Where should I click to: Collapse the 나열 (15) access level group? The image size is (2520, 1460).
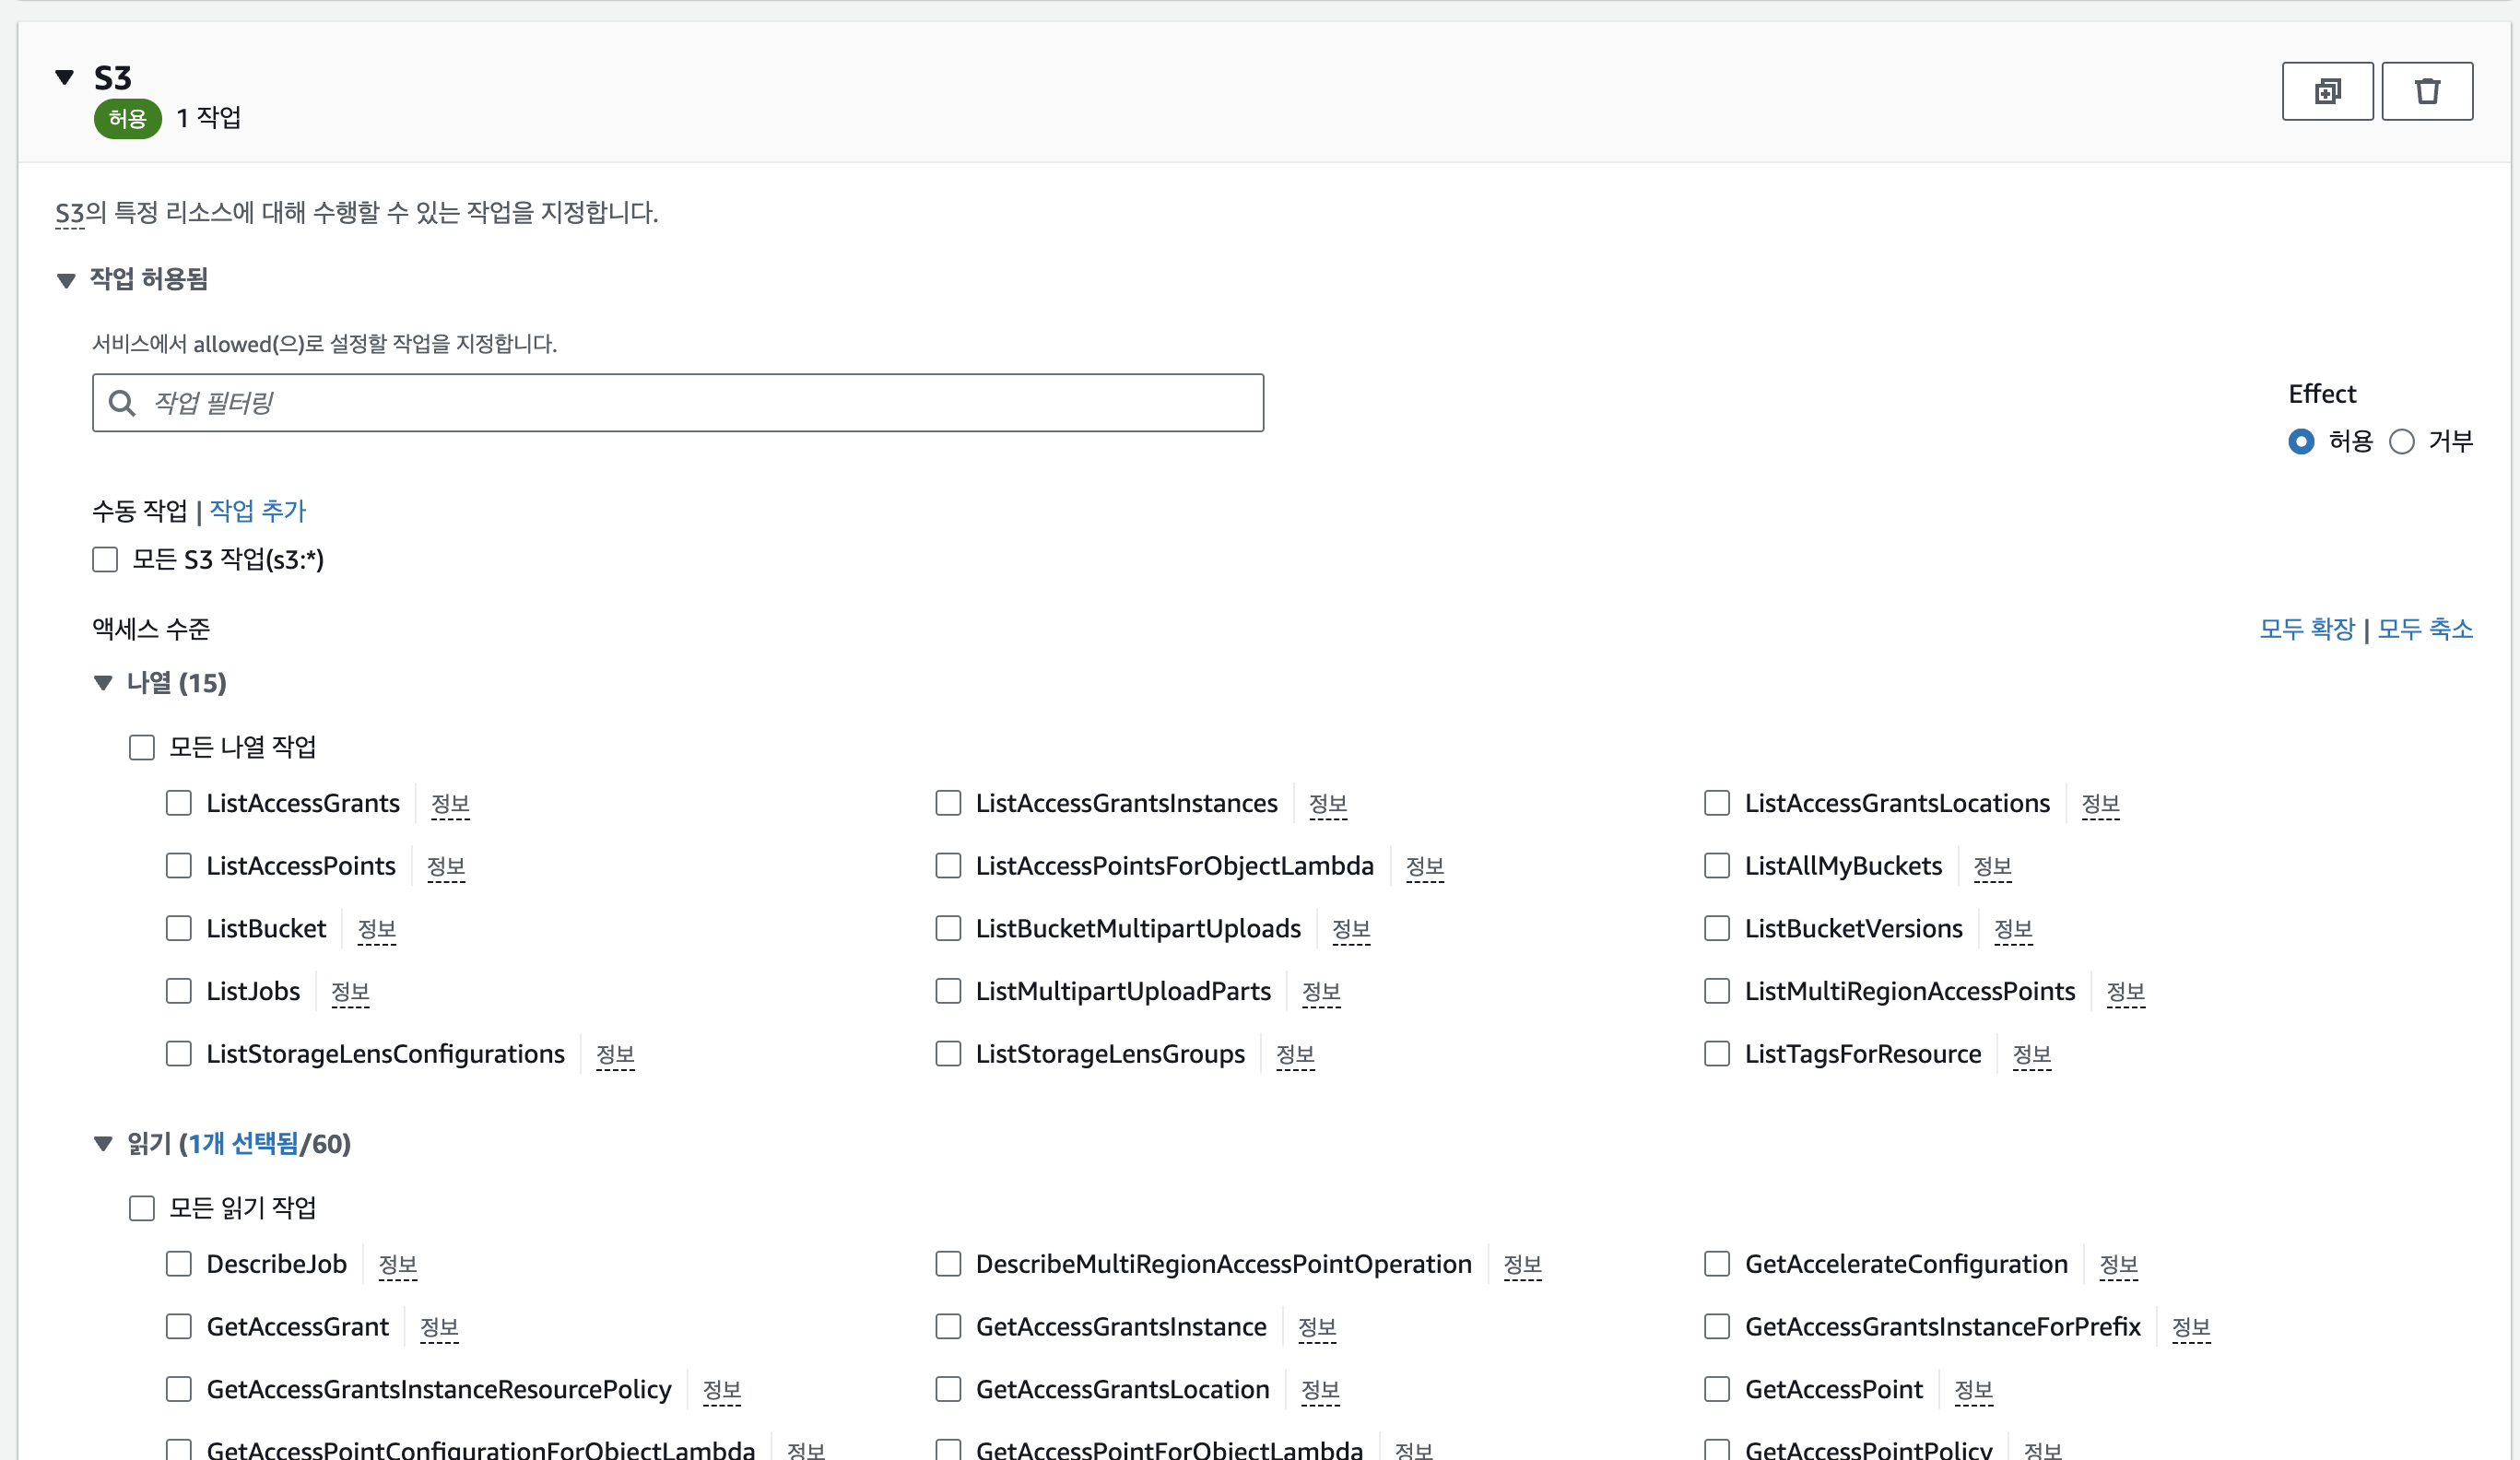pyautogui.click(x=103, y=683)
